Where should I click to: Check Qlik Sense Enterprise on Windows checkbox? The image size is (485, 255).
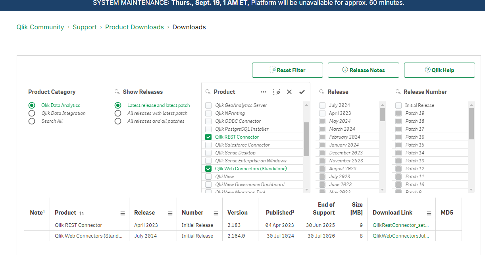(208, 161)
